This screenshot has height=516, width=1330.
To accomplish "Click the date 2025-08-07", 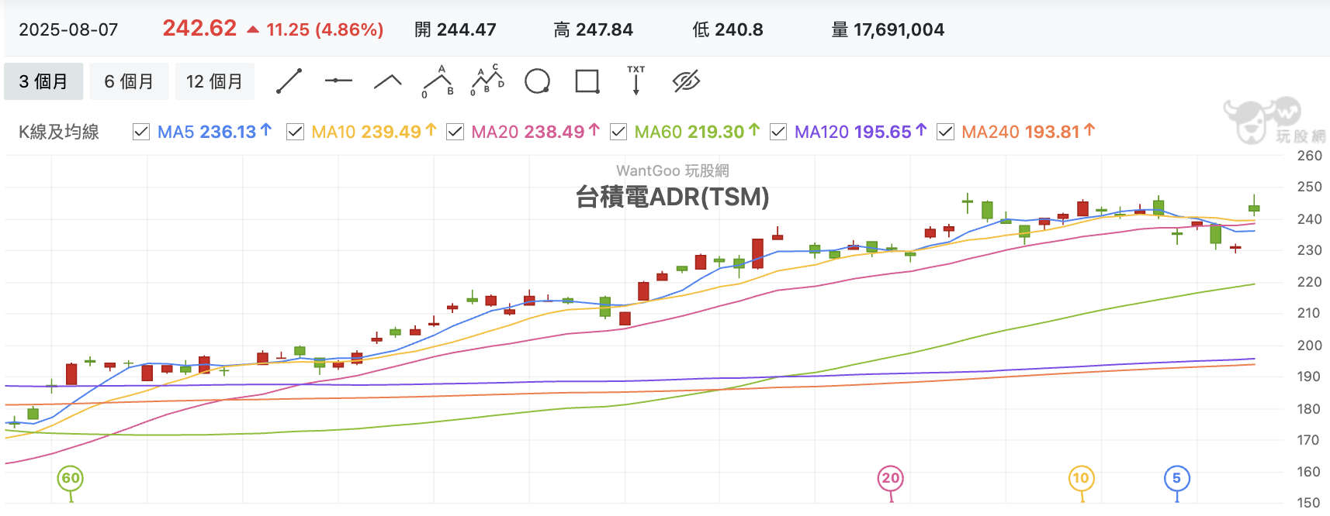I will tap(68, 29).
